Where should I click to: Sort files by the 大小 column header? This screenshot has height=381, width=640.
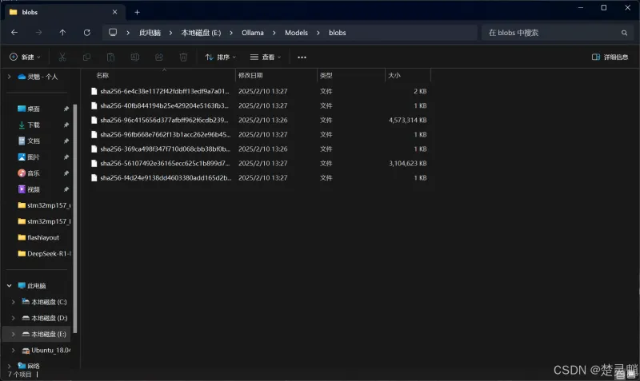406,75
